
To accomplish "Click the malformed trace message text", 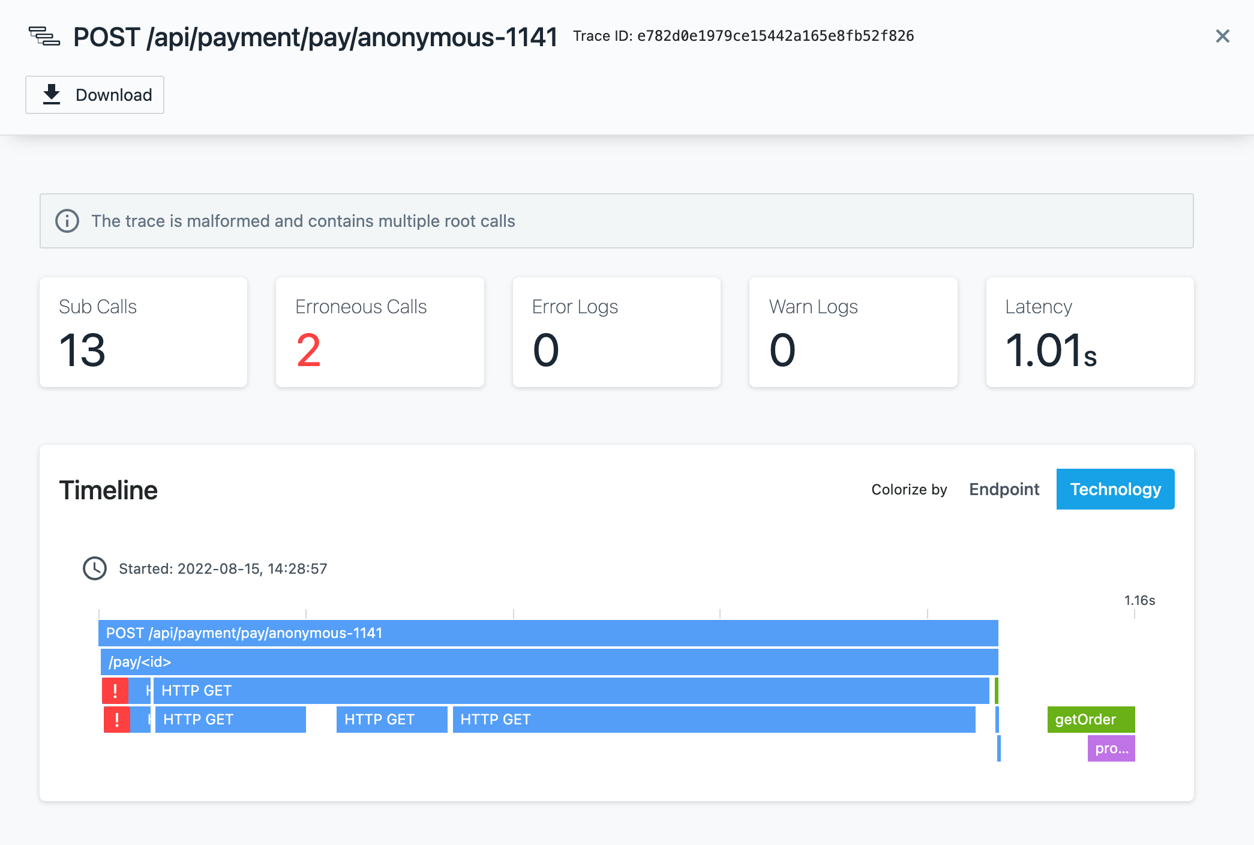I will (303, 221).
